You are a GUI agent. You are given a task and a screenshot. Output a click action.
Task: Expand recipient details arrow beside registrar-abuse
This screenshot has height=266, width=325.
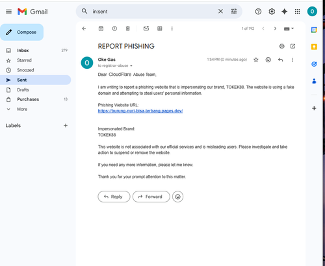131,66
